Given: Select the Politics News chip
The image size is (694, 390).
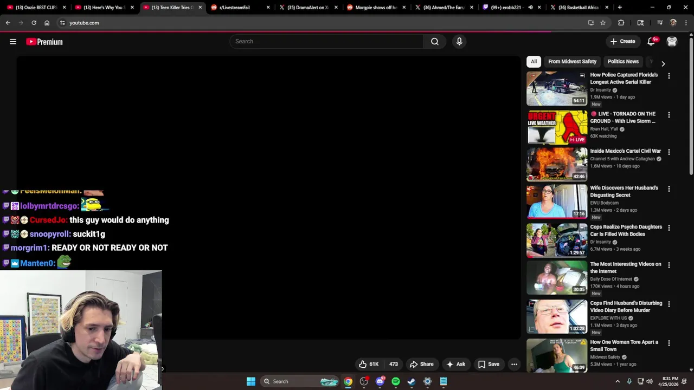Looking at the screenshot, I should (x=623, y=61).
